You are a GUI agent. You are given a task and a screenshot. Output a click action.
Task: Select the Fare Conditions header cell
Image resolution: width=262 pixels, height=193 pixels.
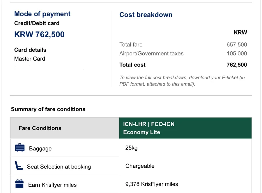point(40,128)
